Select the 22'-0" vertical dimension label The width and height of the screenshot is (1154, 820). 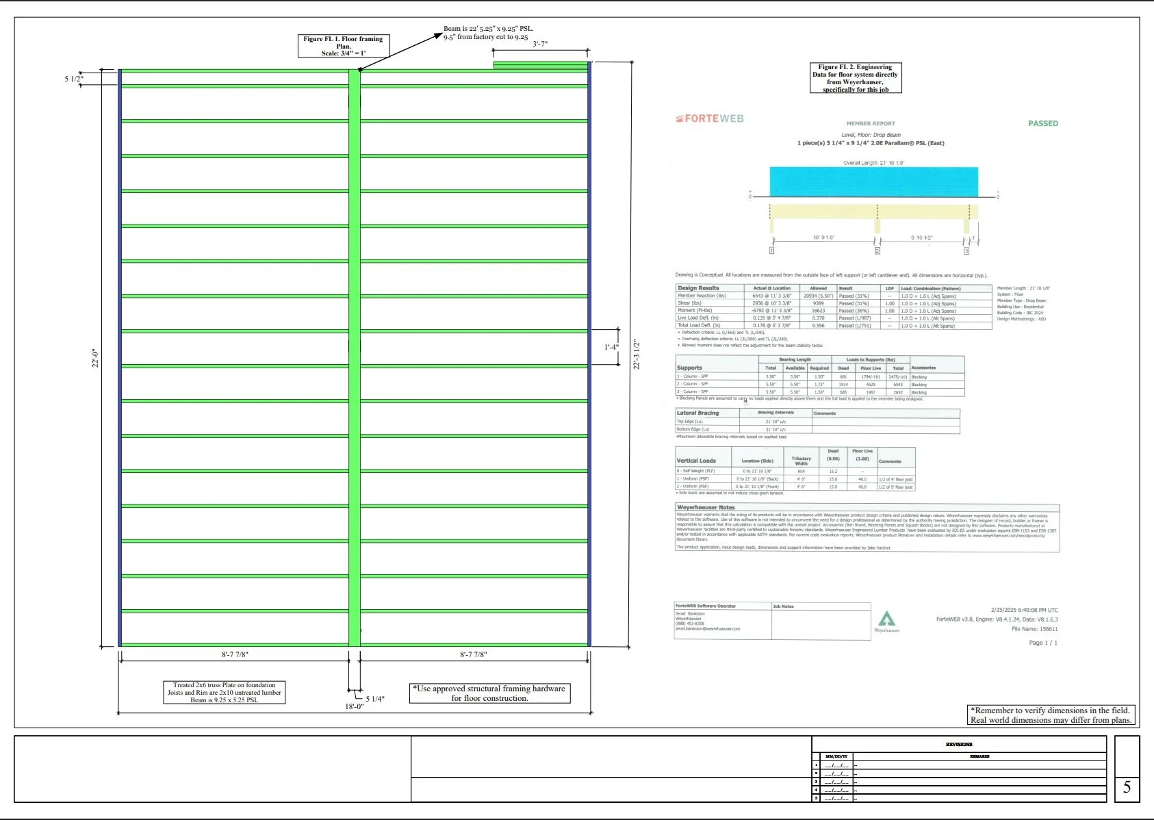[x=95, y=358]
